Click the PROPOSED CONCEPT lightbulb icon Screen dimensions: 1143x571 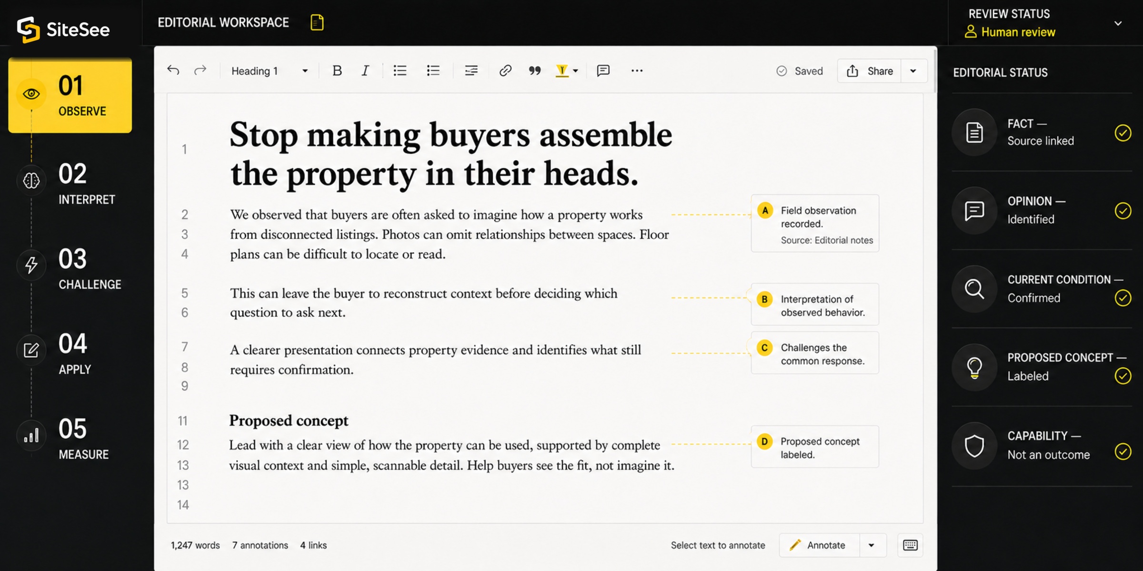[974, 367]
